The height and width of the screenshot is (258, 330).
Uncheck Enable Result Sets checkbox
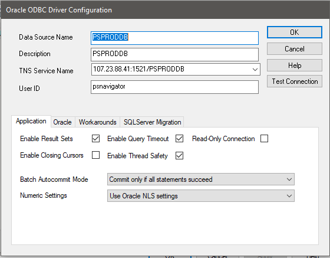coord(95,139)
